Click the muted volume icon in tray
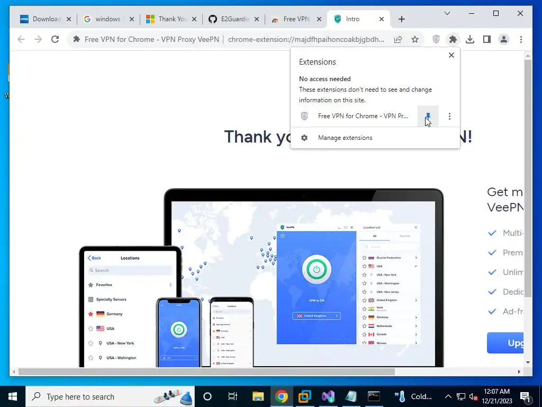The width and height of the screenshot is (542, 407). [x=473, y=396]
